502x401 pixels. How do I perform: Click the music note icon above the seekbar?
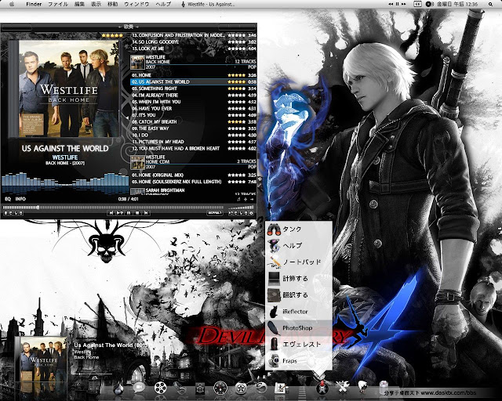238,199
